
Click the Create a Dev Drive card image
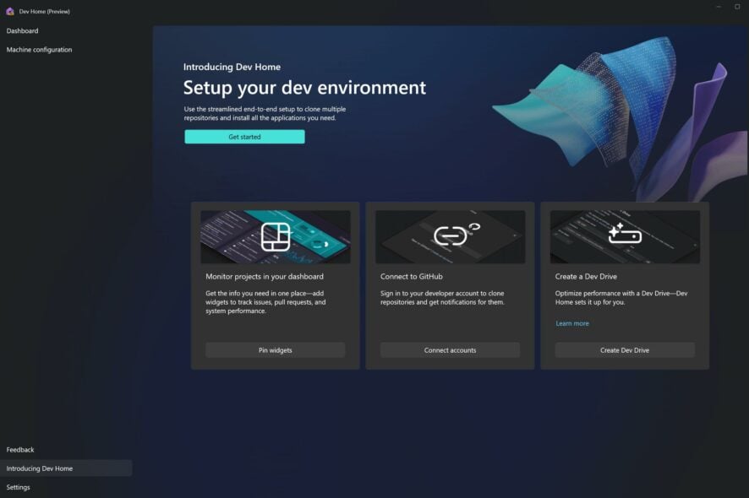pos(624,236)
